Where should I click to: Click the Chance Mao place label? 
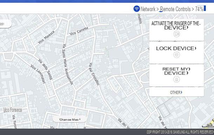(x=69, y=120)
